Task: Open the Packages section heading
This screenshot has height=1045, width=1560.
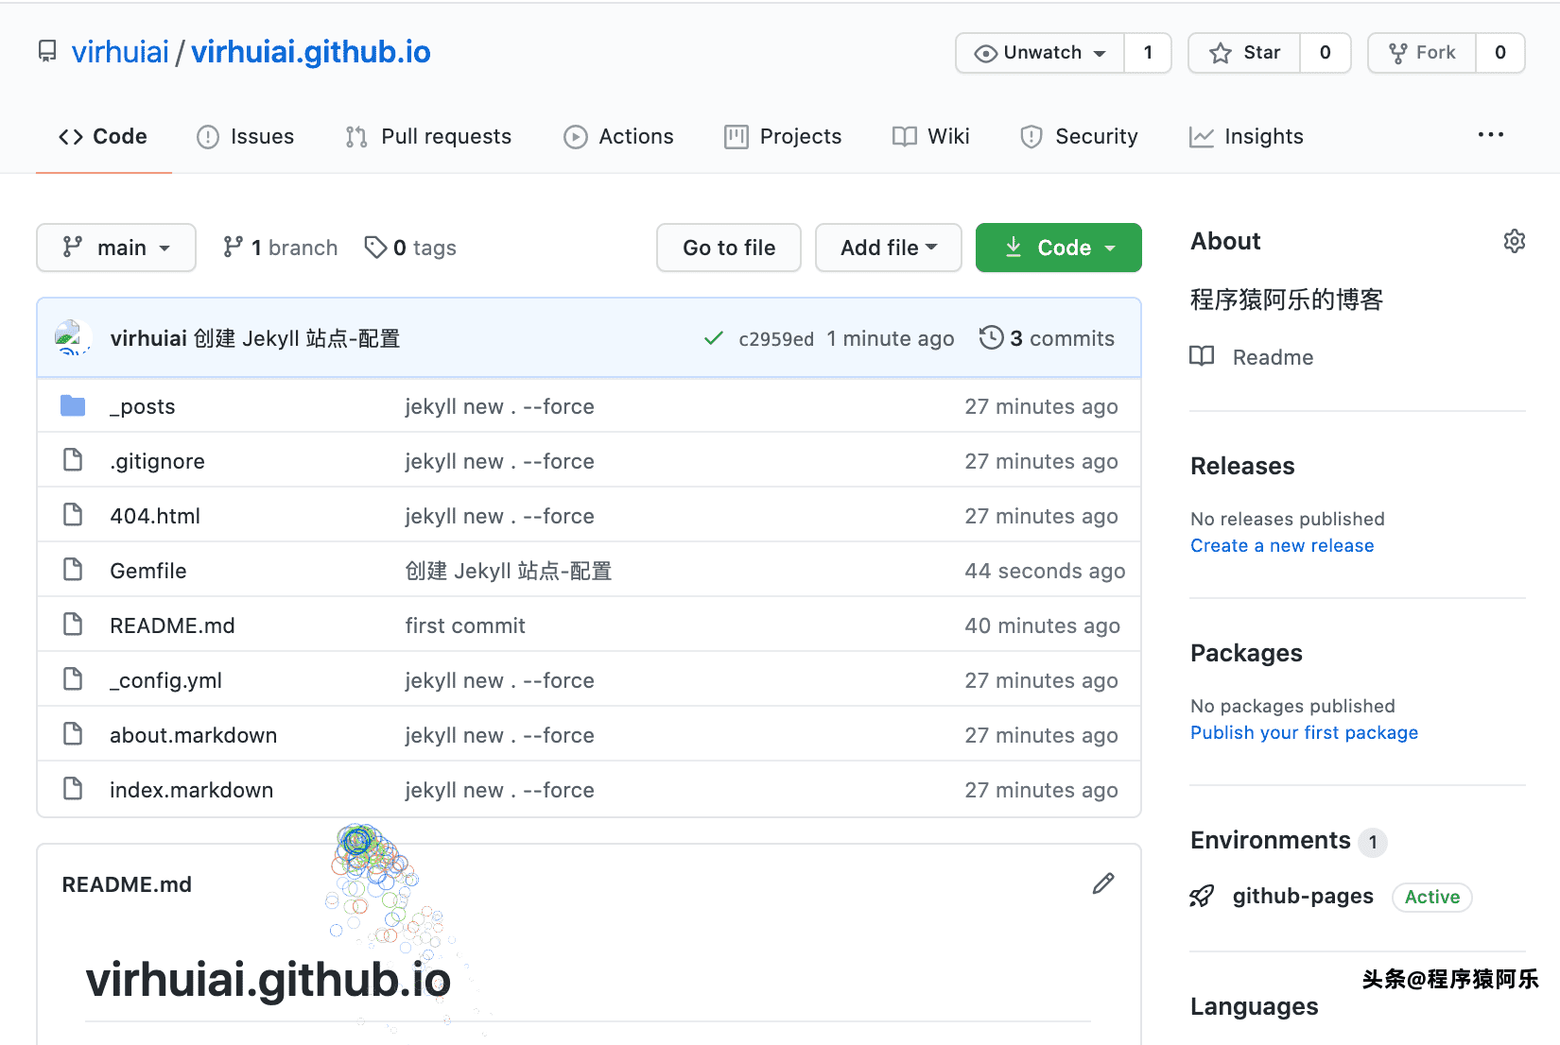Action: [x=1246, y=653]
